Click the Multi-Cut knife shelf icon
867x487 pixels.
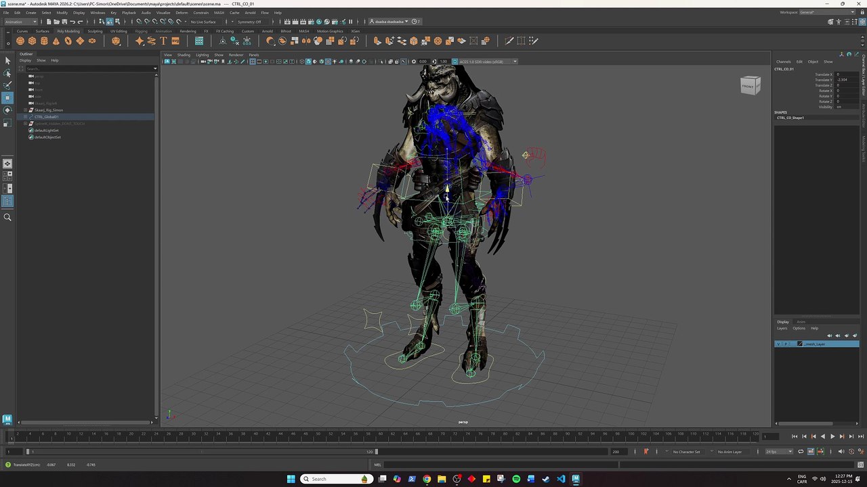tap(509, 41)
